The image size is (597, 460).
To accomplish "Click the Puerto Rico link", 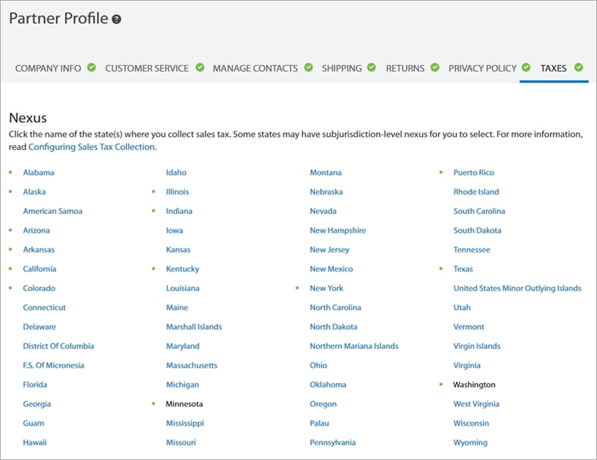I will click(x=473, y=172).
